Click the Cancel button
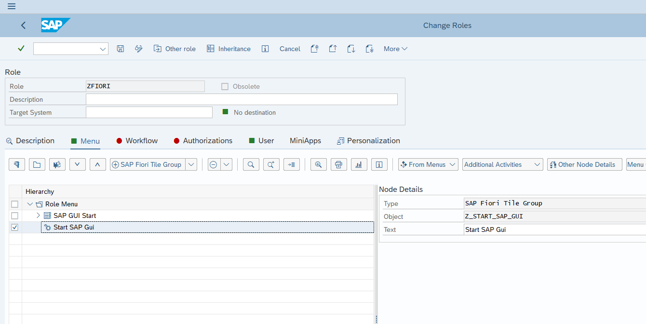Image resolution: width=646 pixels, height=324 pixels. pyautogui.click(x=290, y=49)
